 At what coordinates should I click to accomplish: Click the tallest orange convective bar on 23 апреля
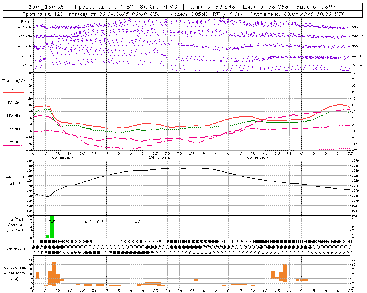54,274
